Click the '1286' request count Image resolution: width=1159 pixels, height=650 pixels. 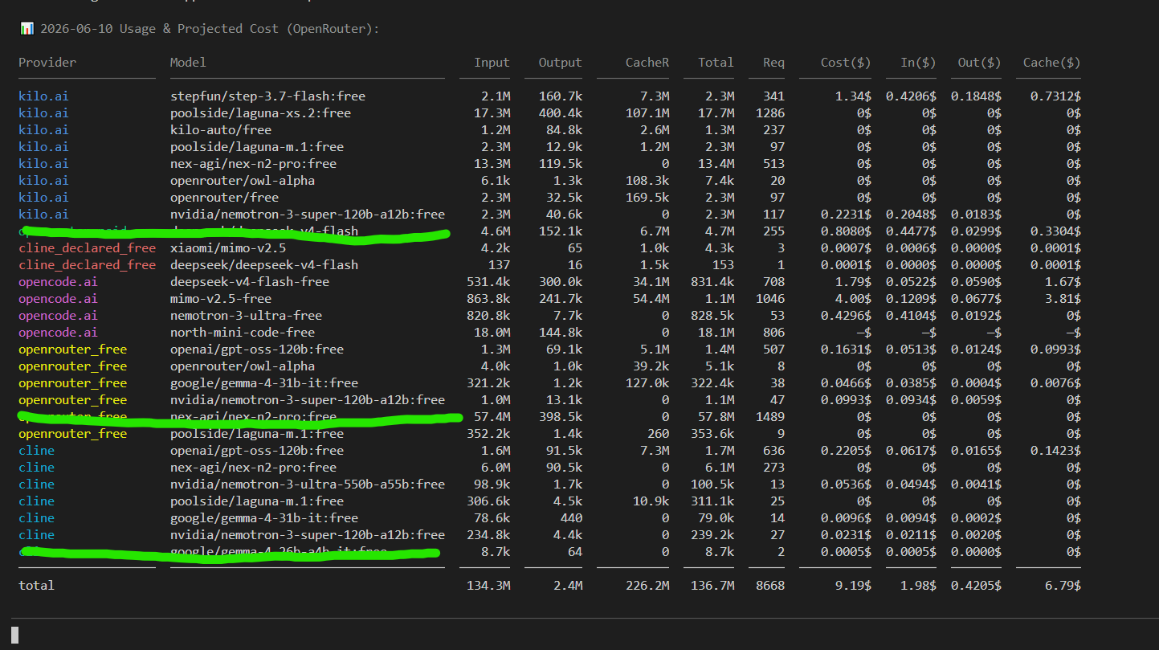(x=770, y=113)
